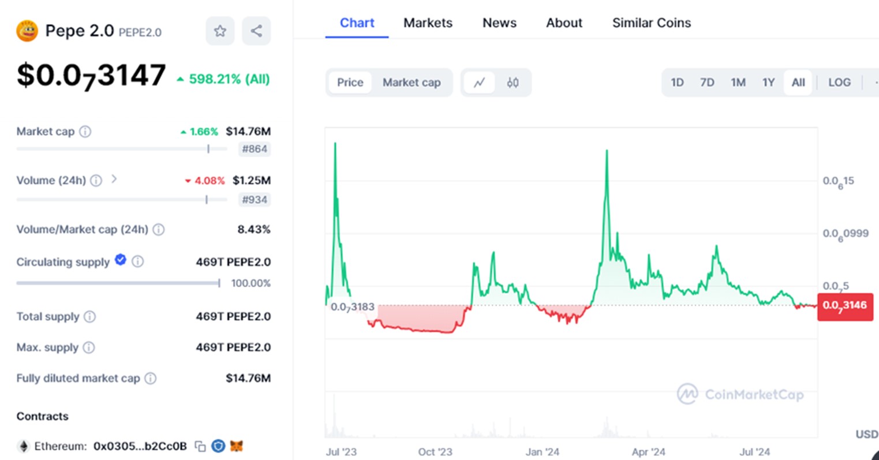Open Volume/Market cap info icon
This screenshot has height=460, width=879.
[159, 230]
